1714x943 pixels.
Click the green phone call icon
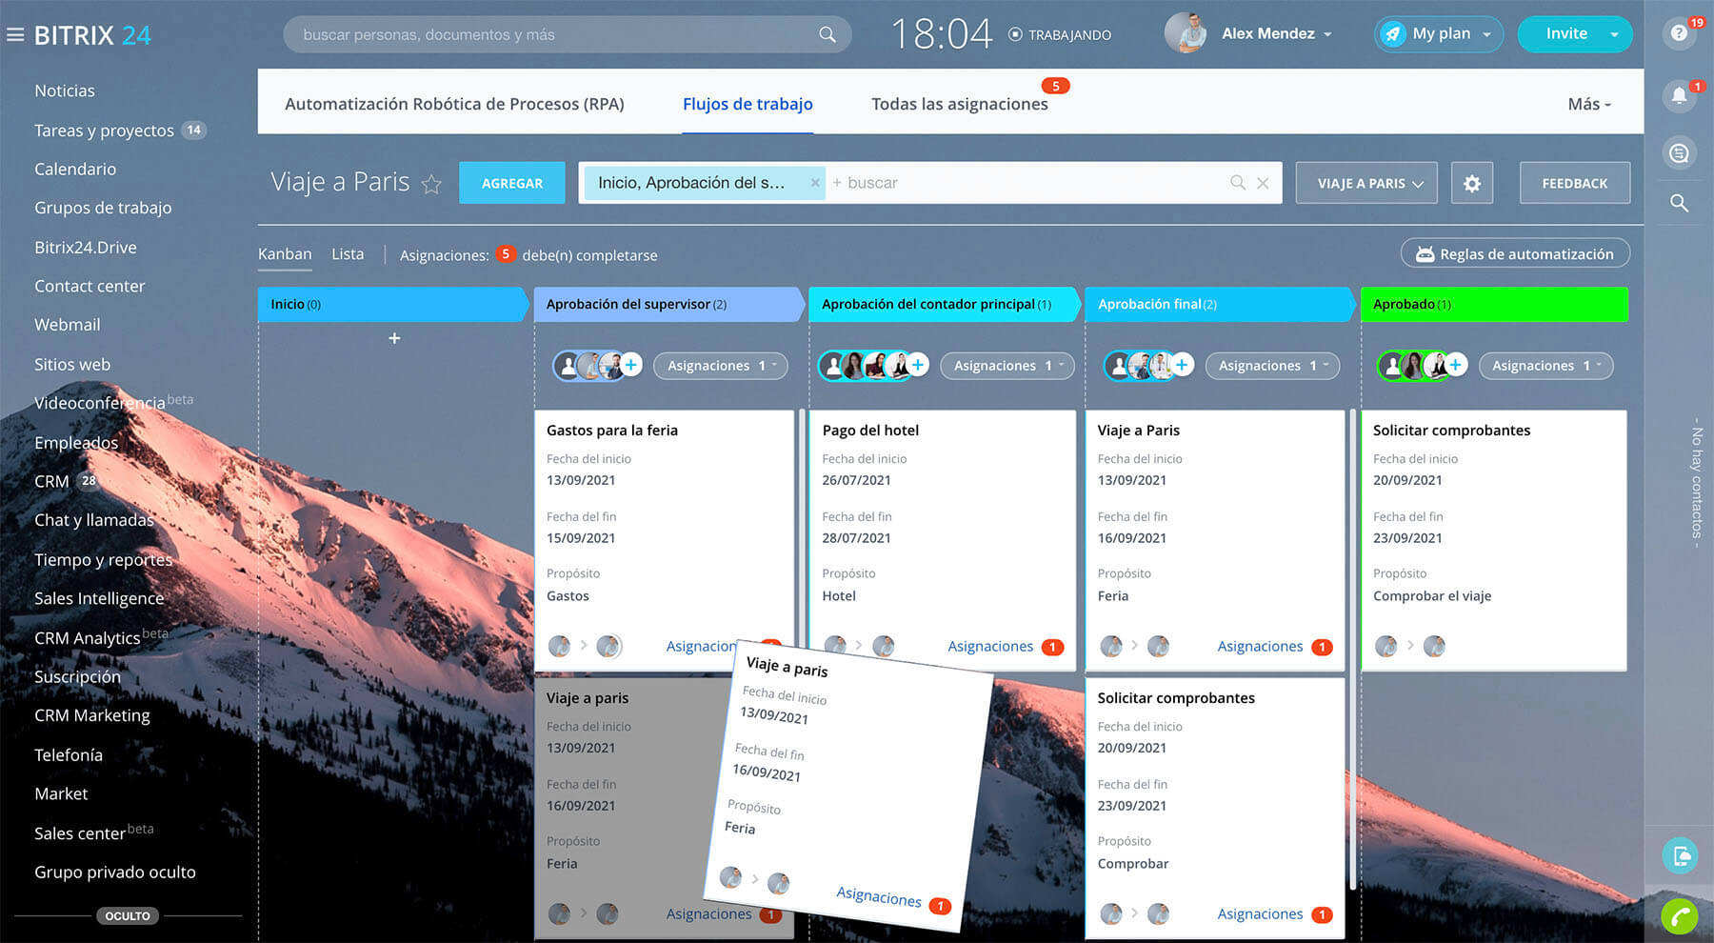click(1680, 916)
